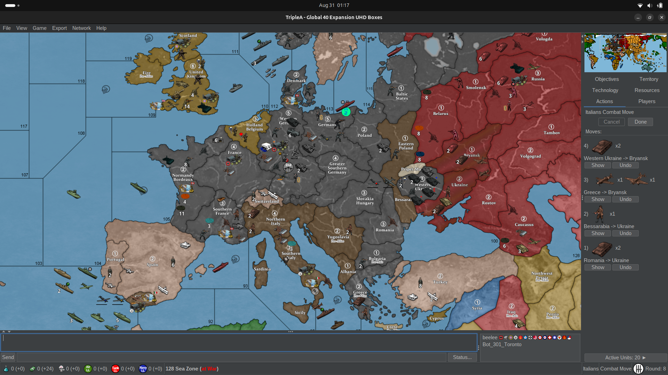
Task: Click the Romania territory label
Action: point(384,230)
